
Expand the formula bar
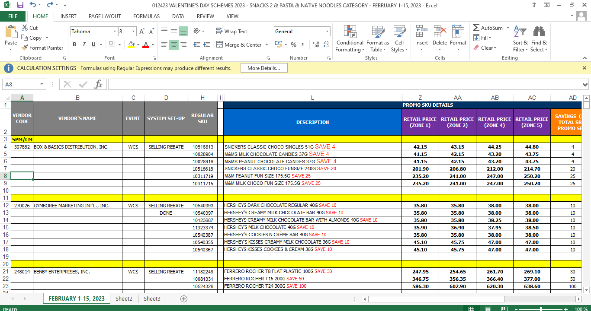(x=585, y=84)
